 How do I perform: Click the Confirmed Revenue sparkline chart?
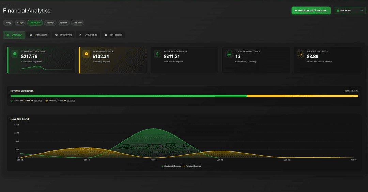[46, 68]
